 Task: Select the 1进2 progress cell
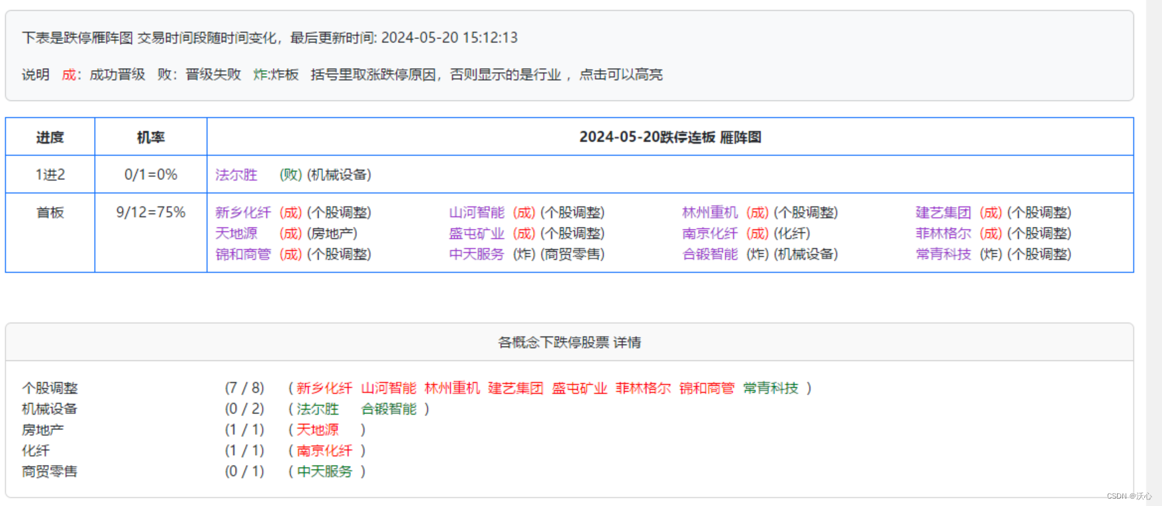(x=50, y=175)
